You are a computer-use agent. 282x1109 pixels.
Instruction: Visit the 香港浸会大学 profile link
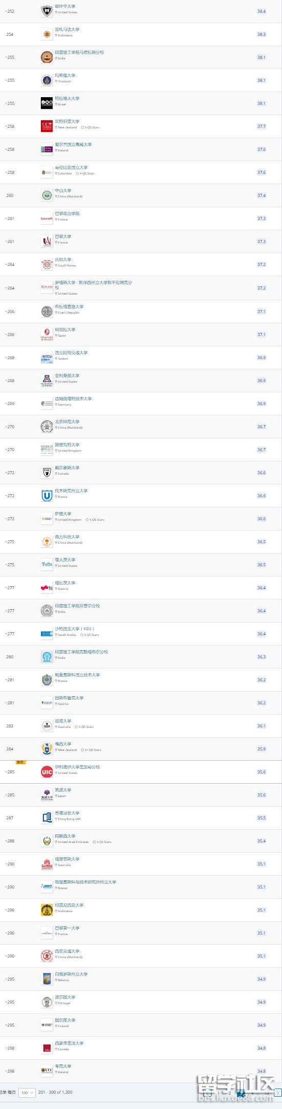pyautogui.click(x=67, y=813)
